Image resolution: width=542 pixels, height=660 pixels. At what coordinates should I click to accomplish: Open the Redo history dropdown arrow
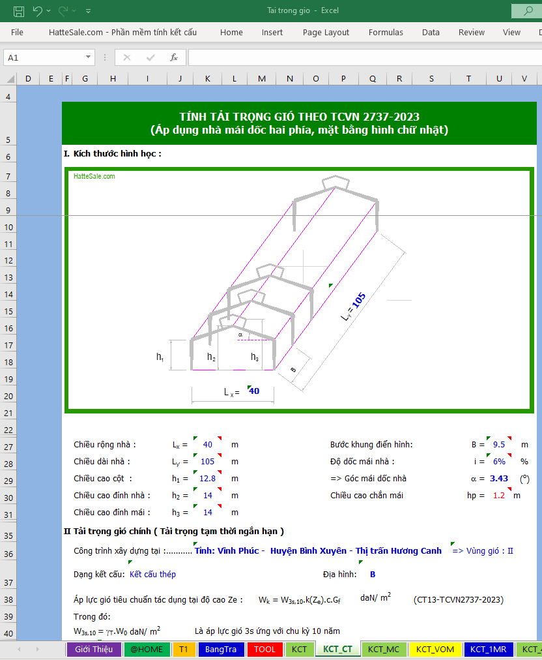(x=74, y=11)
